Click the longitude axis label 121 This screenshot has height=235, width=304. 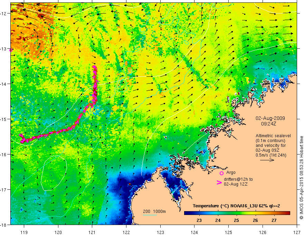(x=92, y=232)
